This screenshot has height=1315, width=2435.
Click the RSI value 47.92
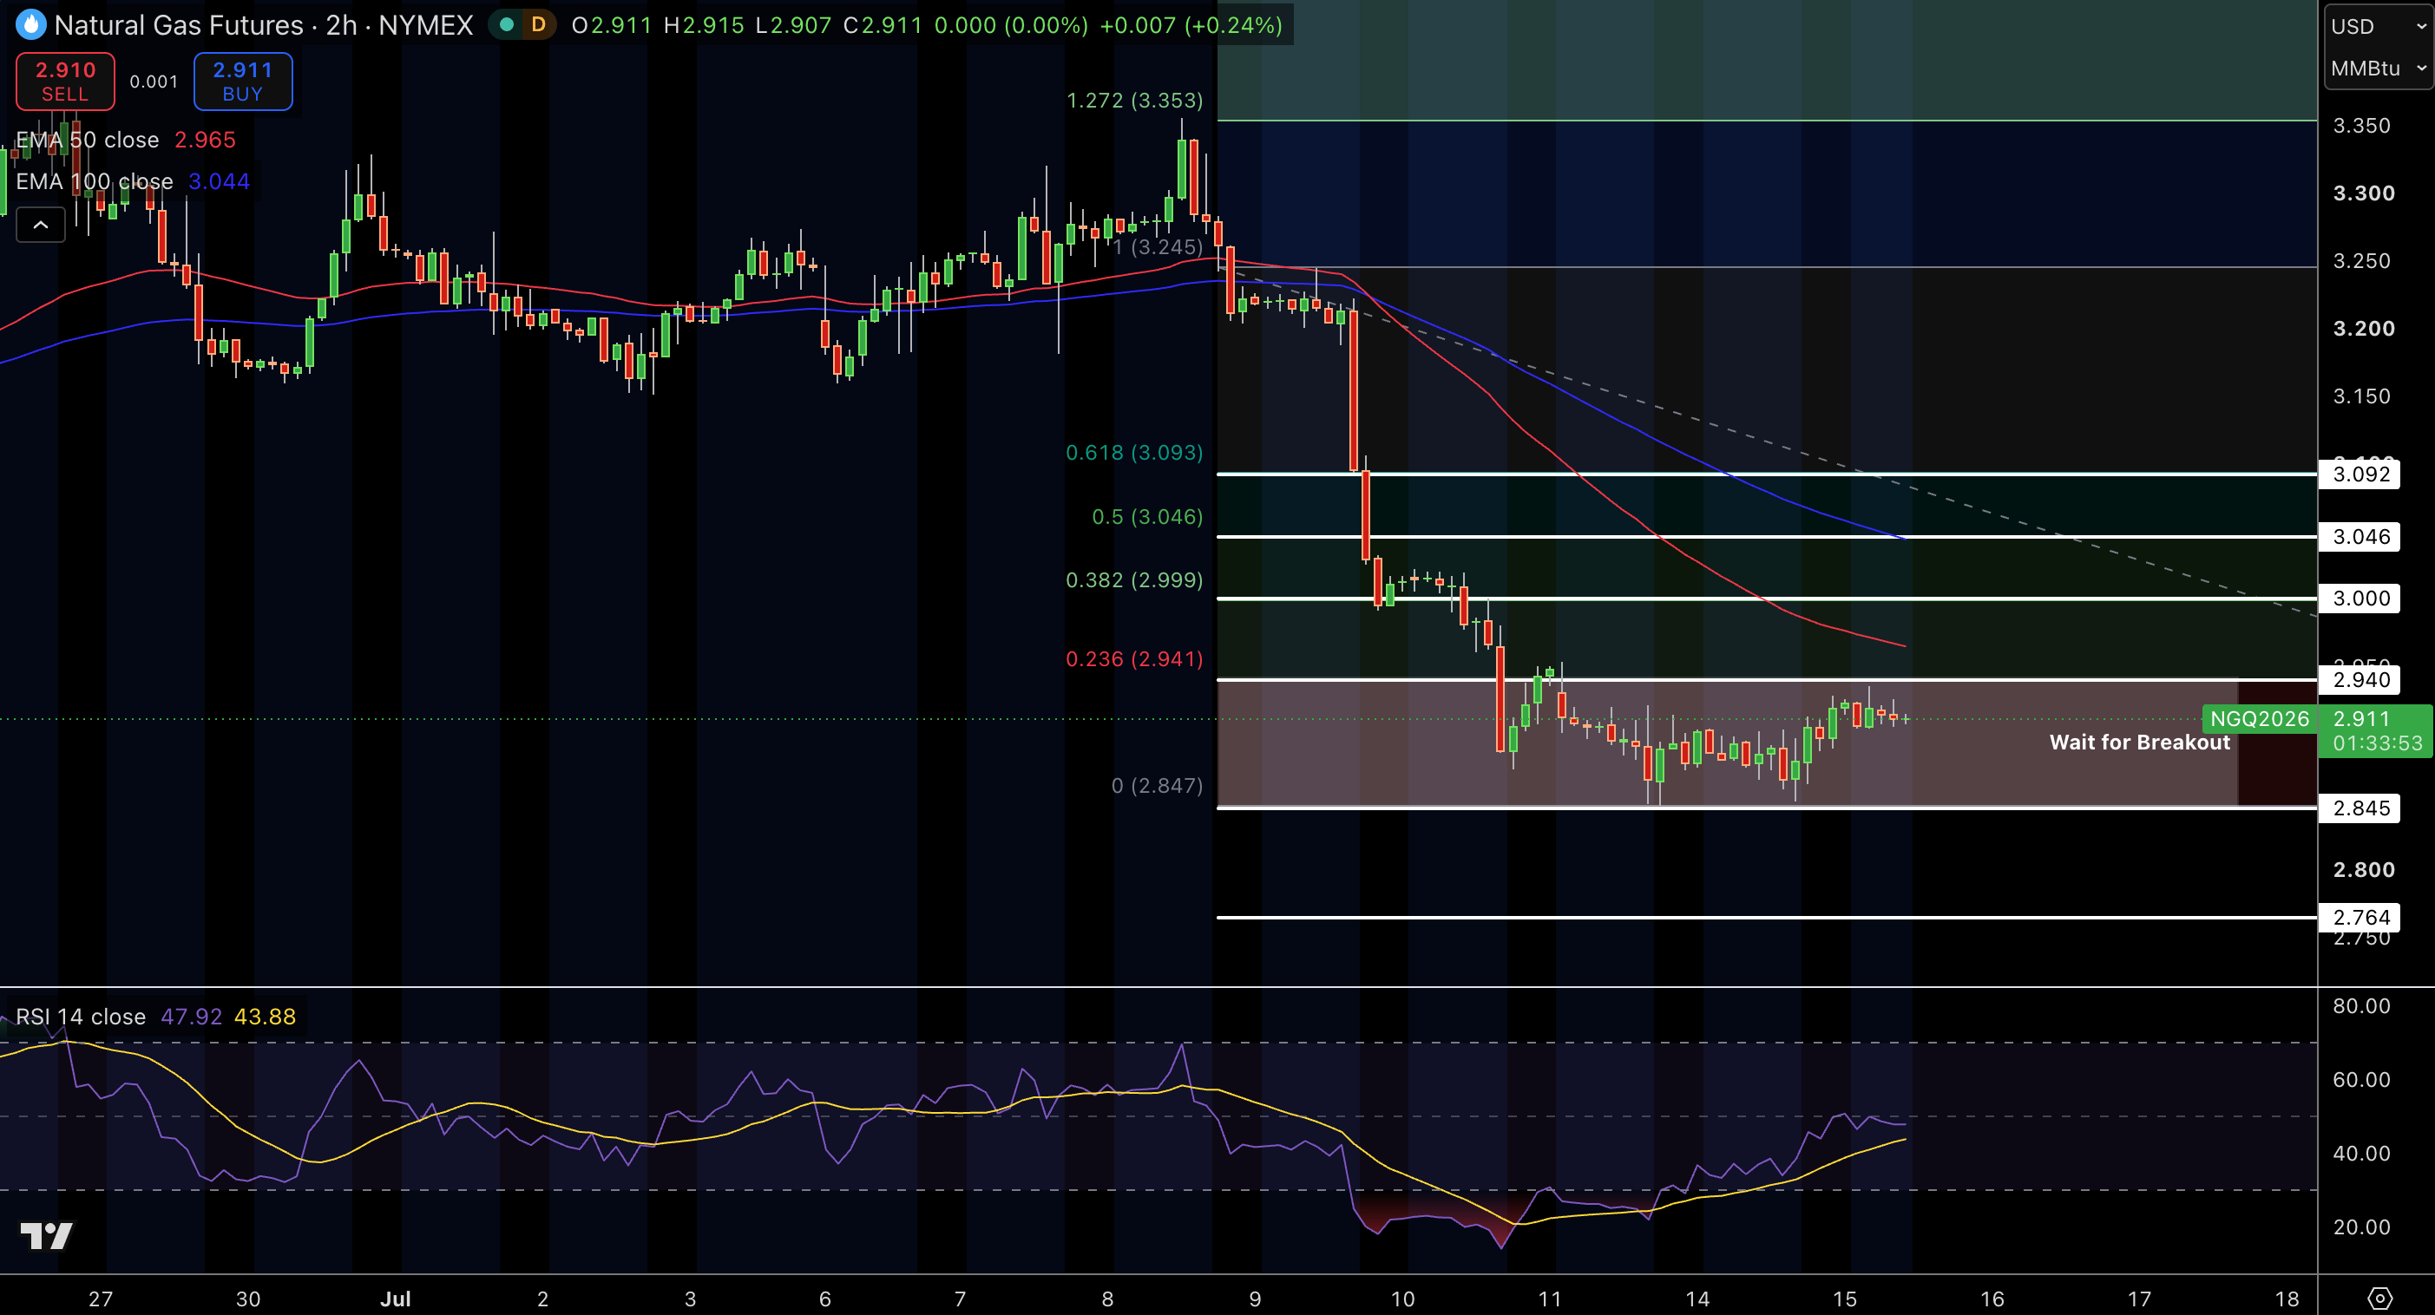191,1017
